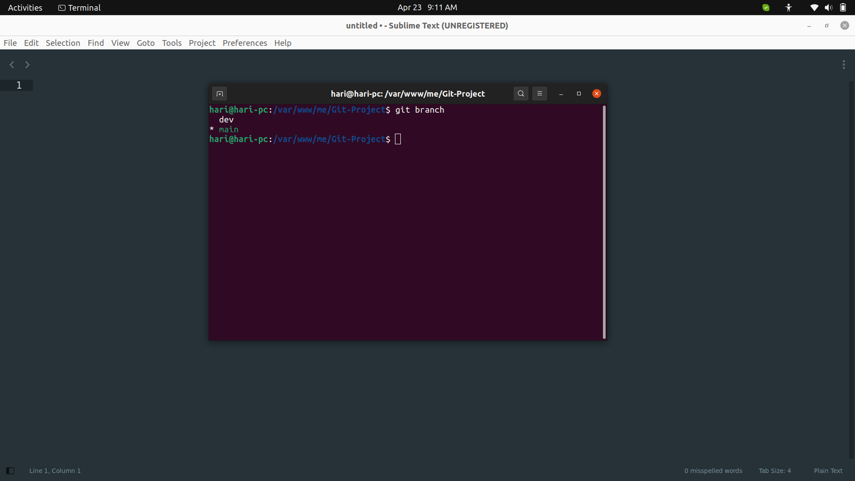
Task: Click the new tab icon in terminal
Action: click(220, 94)
